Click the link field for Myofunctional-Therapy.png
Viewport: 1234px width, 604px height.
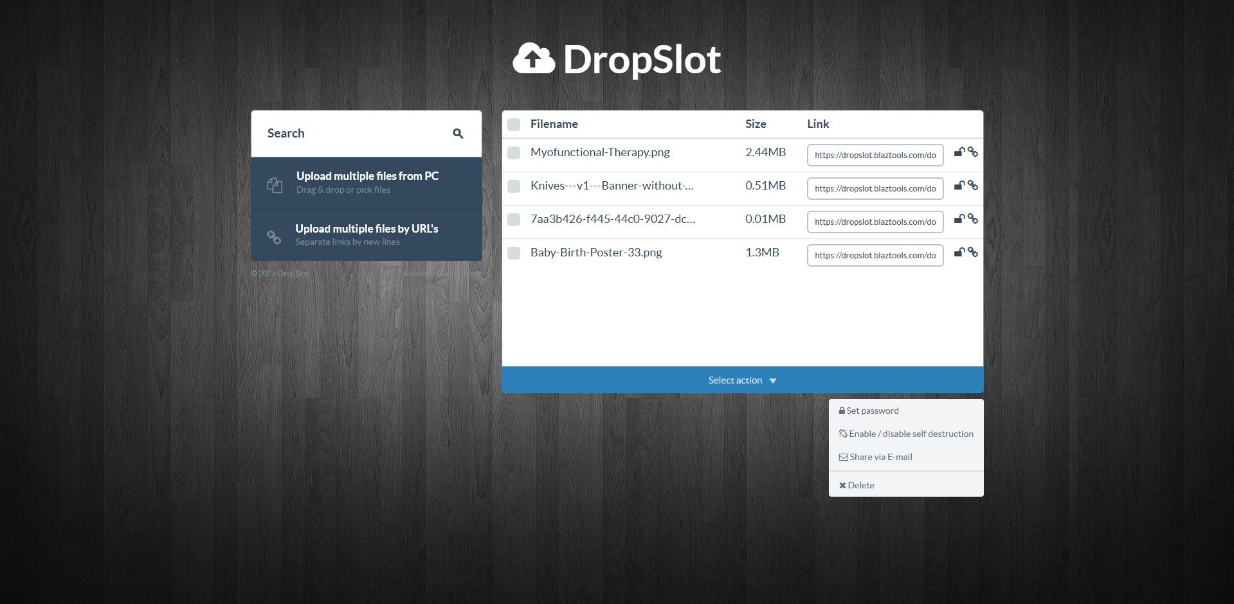(x=875, y=155)
